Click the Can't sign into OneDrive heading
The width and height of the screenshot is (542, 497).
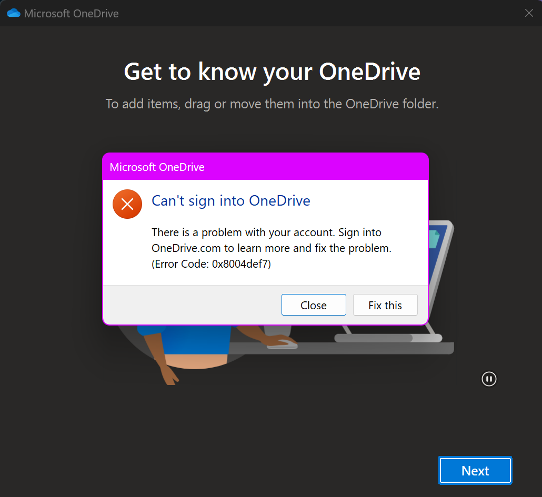tap(231, 201)
